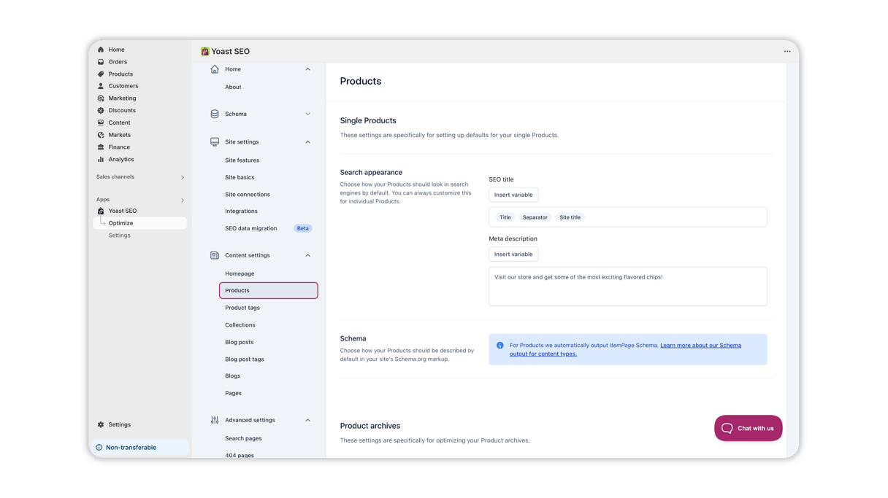Viewport: 888px width, 498px height.
Task: Click the Home house icon in Shopify sidebar
Action: (101, 50)
